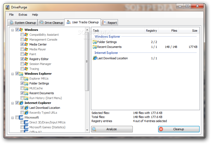Uncheck the Last Download Location checkbox
Viewport: 211px width, 144px height.
tap(22, 107)
